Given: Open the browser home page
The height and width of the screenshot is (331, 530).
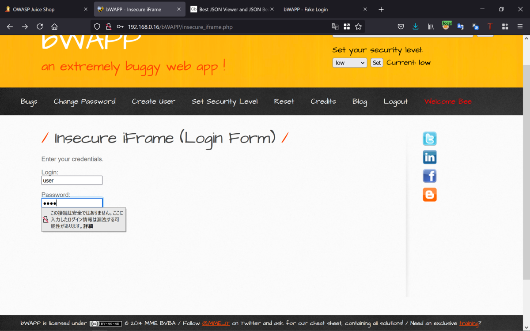Looking at the screenshot, I should pyautogui.click(x=54, y=27).
